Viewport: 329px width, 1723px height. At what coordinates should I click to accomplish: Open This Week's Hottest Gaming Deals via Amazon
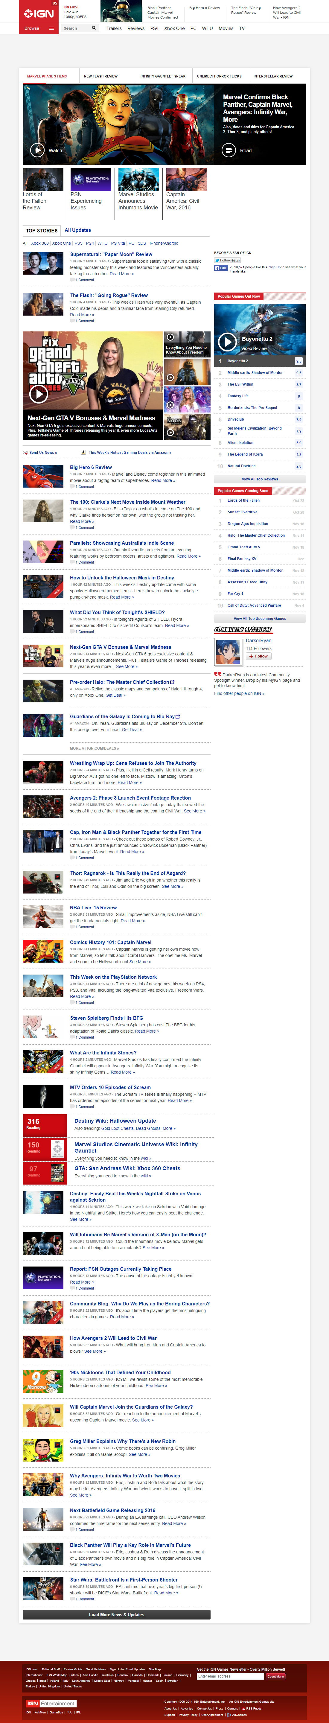pos(130,453)
